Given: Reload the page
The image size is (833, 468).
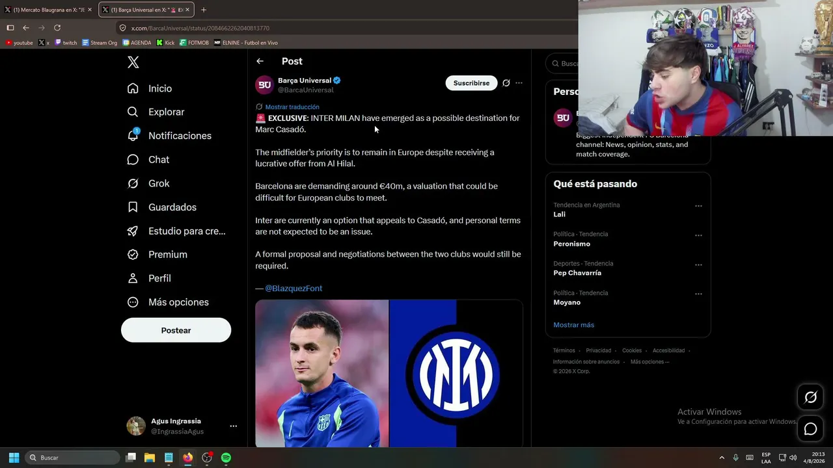Looking at the screenshot, I should click(x=57, y=28).
